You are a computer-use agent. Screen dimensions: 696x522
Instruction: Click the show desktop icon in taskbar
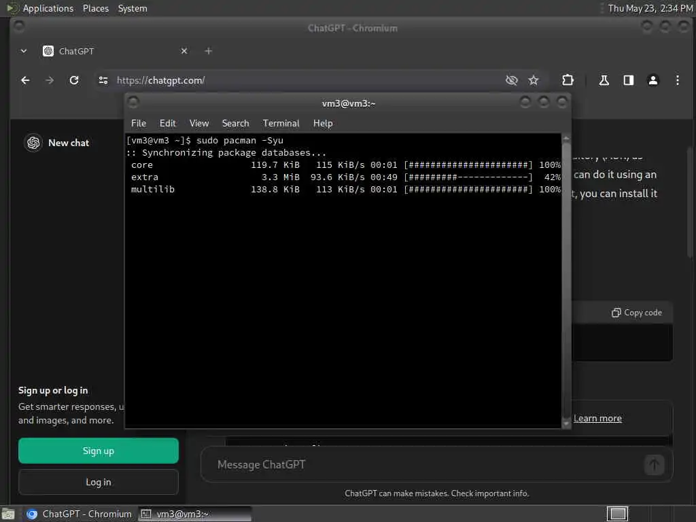[x=8, y=514]
